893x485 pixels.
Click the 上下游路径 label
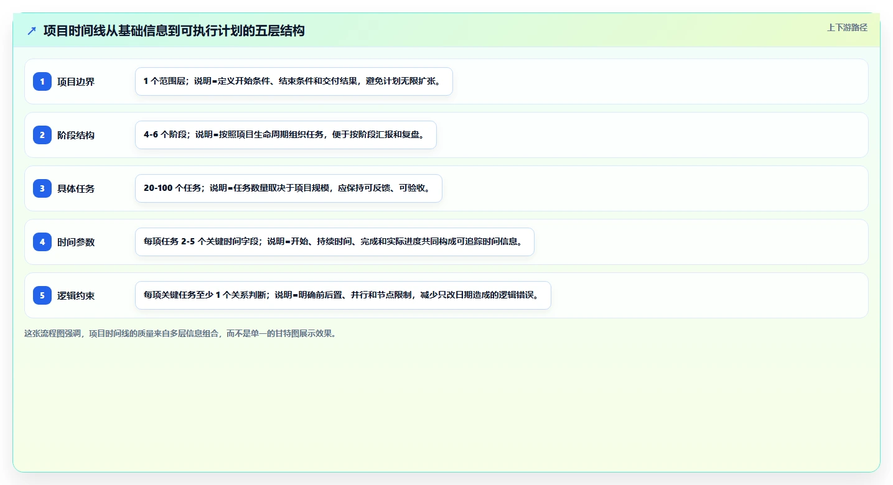click(847, 27)
